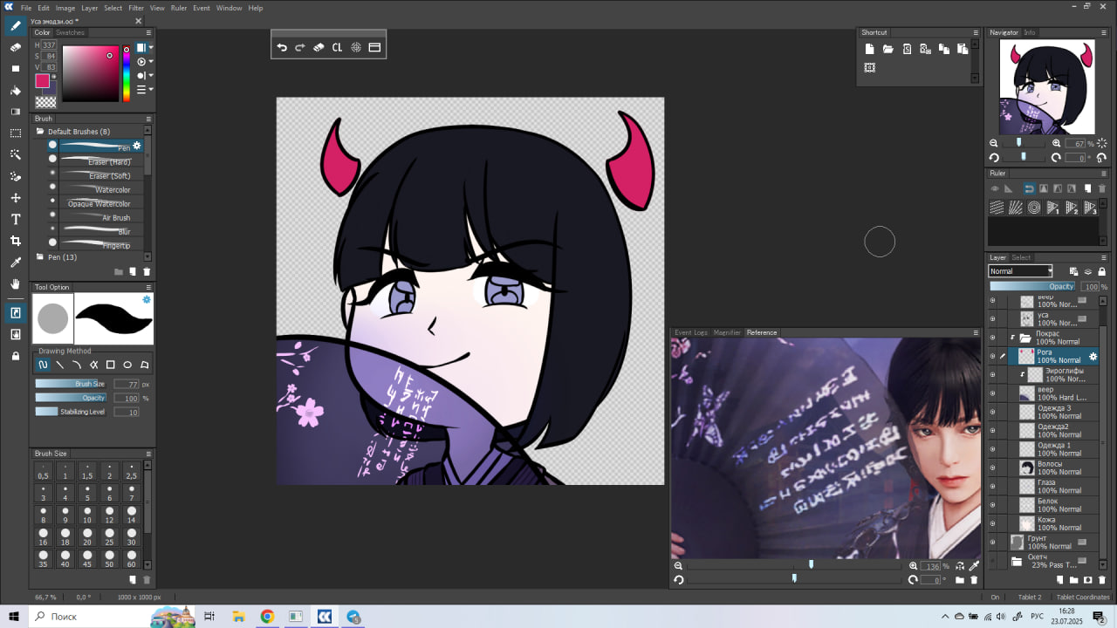Select the Magic Wand tool
Screen dimensions: 1117x628
[x=16, y=154]
